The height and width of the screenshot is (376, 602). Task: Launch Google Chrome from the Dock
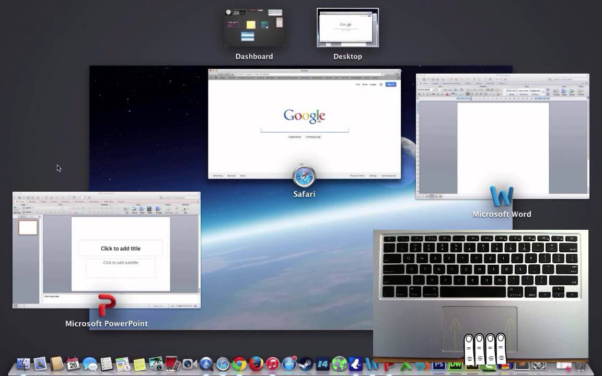[x=239, y=363]
